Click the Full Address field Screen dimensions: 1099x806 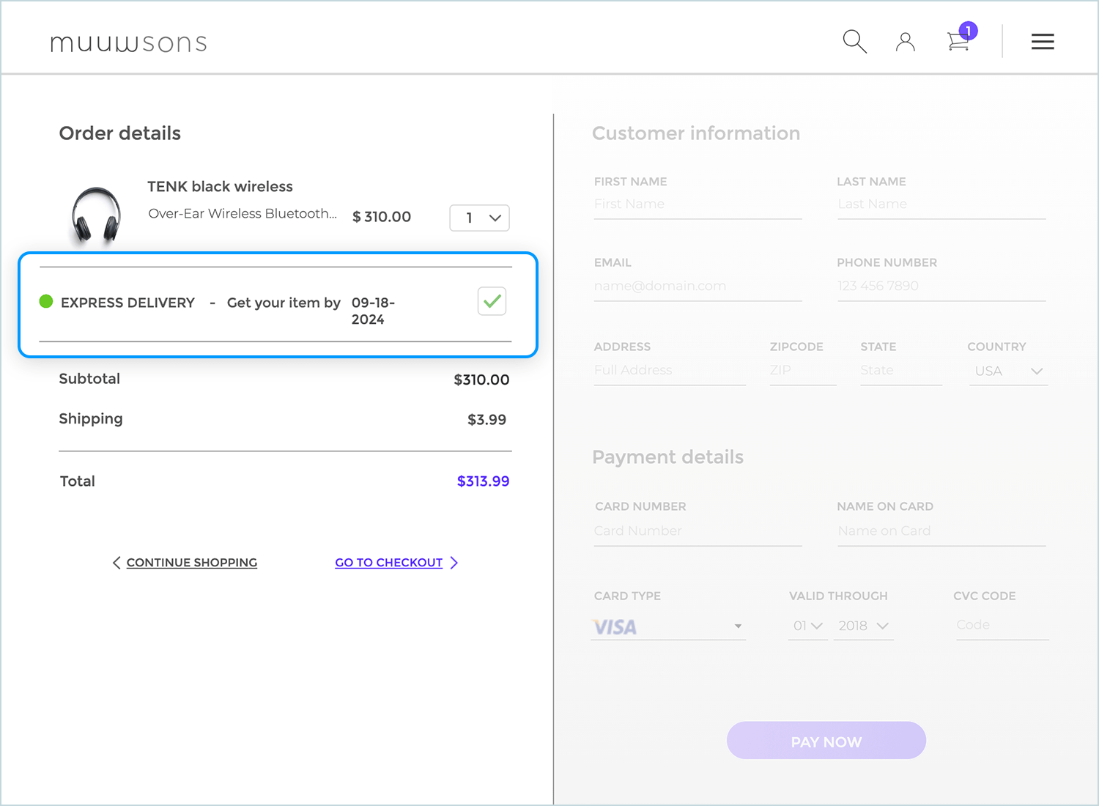click(x=670, y=371)
